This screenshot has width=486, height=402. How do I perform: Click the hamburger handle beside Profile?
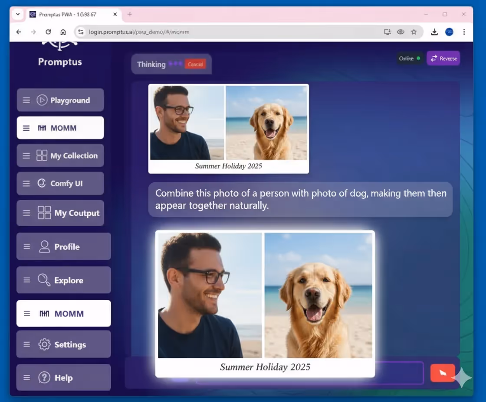[x=27, y=246]
